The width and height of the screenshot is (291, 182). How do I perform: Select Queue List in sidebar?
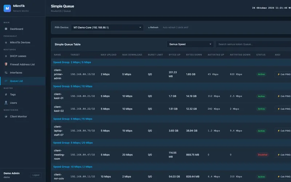23,81
